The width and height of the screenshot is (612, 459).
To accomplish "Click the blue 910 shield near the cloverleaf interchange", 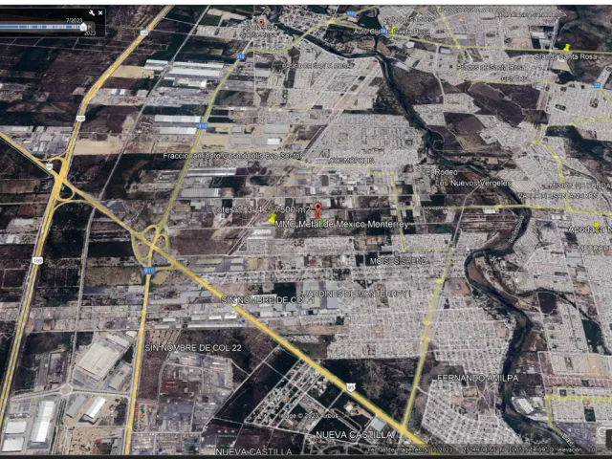I will pos(149,270).
